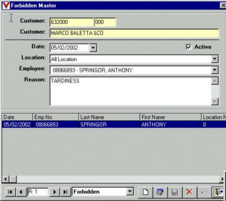Click the customer name field MARCO BALETTA &CO
The width and height of the screenshot is (226, 201).
[134, 33]
